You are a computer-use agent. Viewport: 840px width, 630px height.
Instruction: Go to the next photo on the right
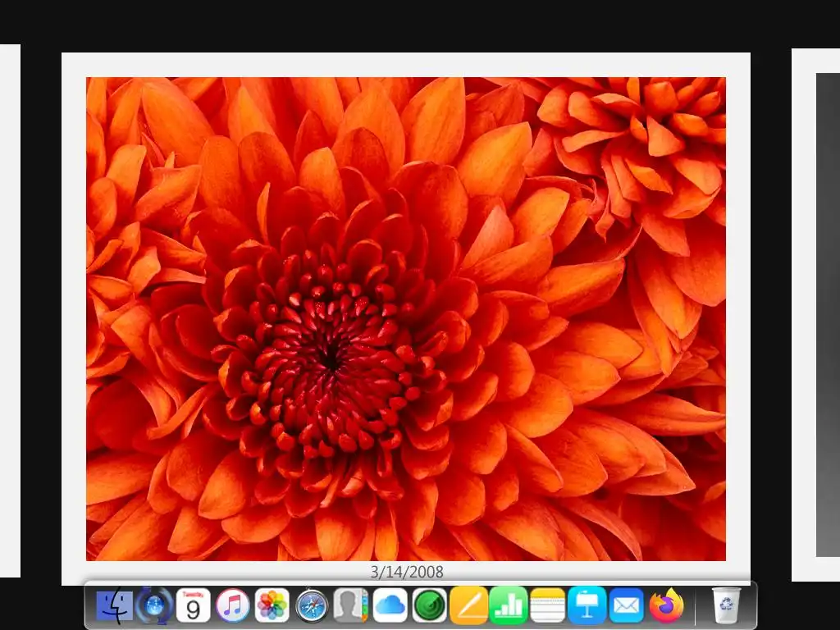[x=815, y=315]
